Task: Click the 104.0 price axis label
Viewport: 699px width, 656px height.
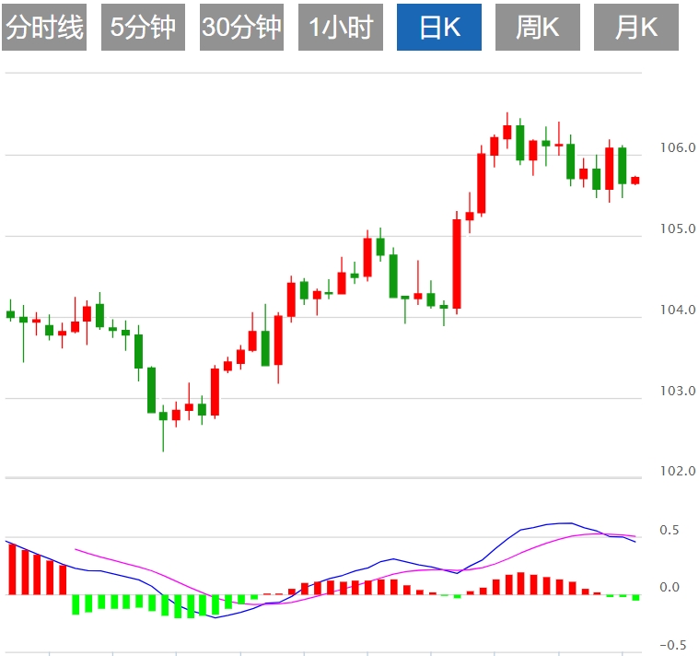Action: coord(678,310)
